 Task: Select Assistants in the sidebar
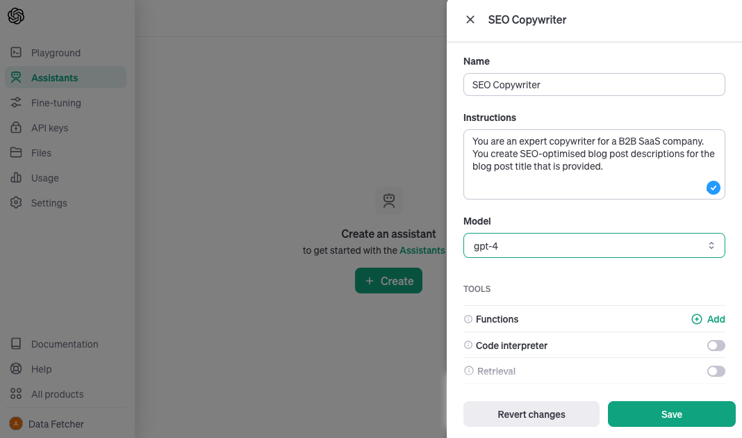coord(66,77)
